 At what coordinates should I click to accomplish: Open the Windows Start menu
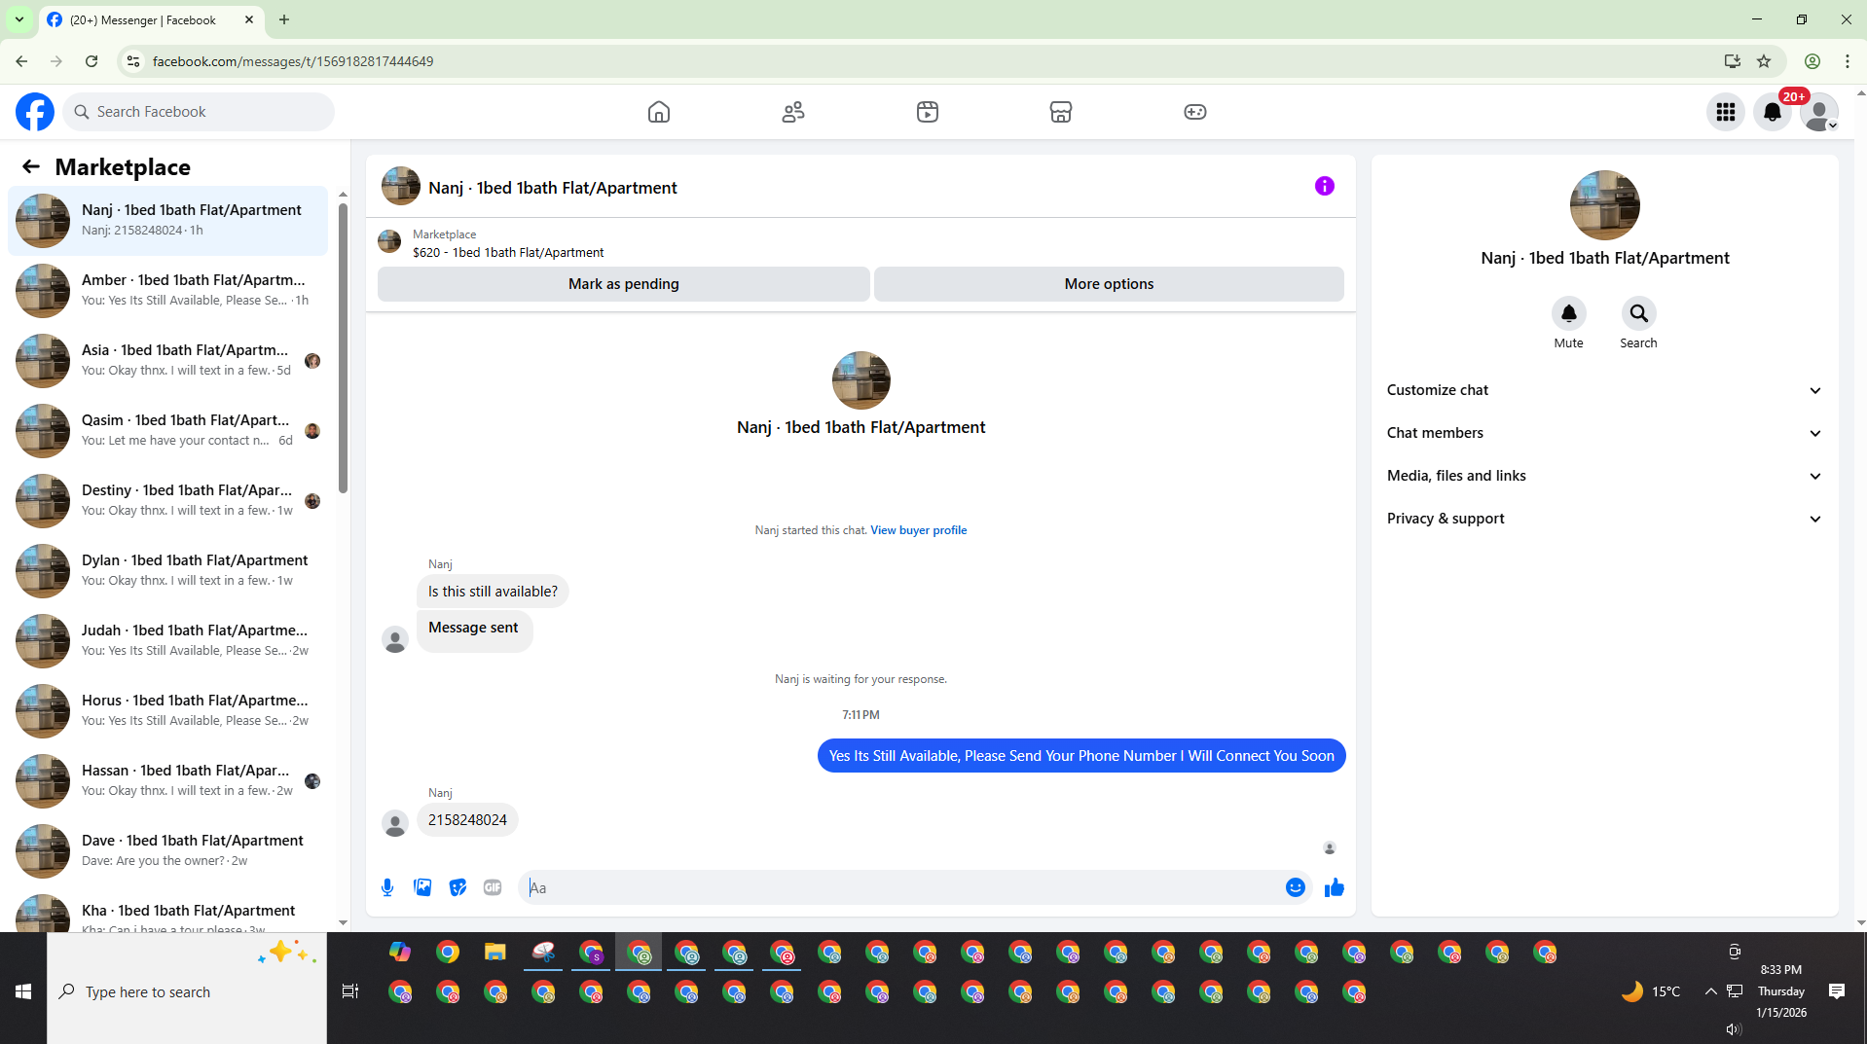pos(23,991)
